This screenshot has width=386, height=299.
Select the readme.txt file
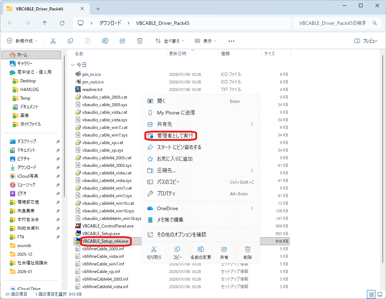(x=92, y=90)
